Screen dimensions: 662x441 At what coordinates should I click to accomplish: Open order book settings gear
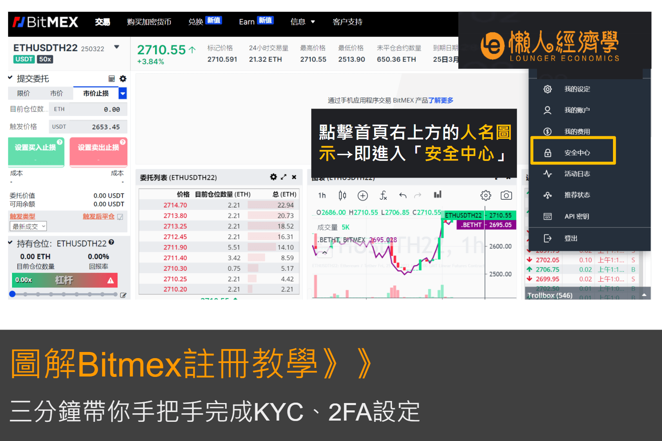(273, 177)
